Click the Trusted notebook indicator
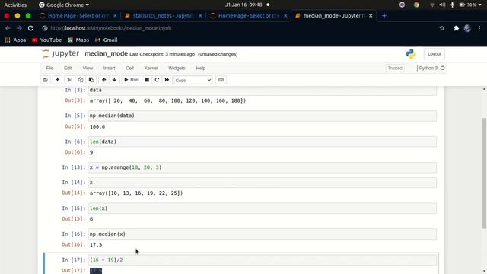 (x=395, y=68)
